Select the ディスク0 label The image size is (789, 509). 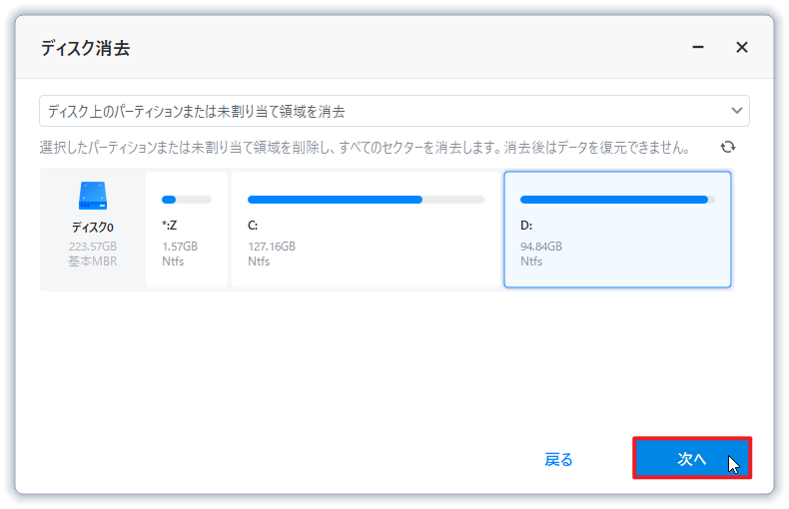coord(92,228)
